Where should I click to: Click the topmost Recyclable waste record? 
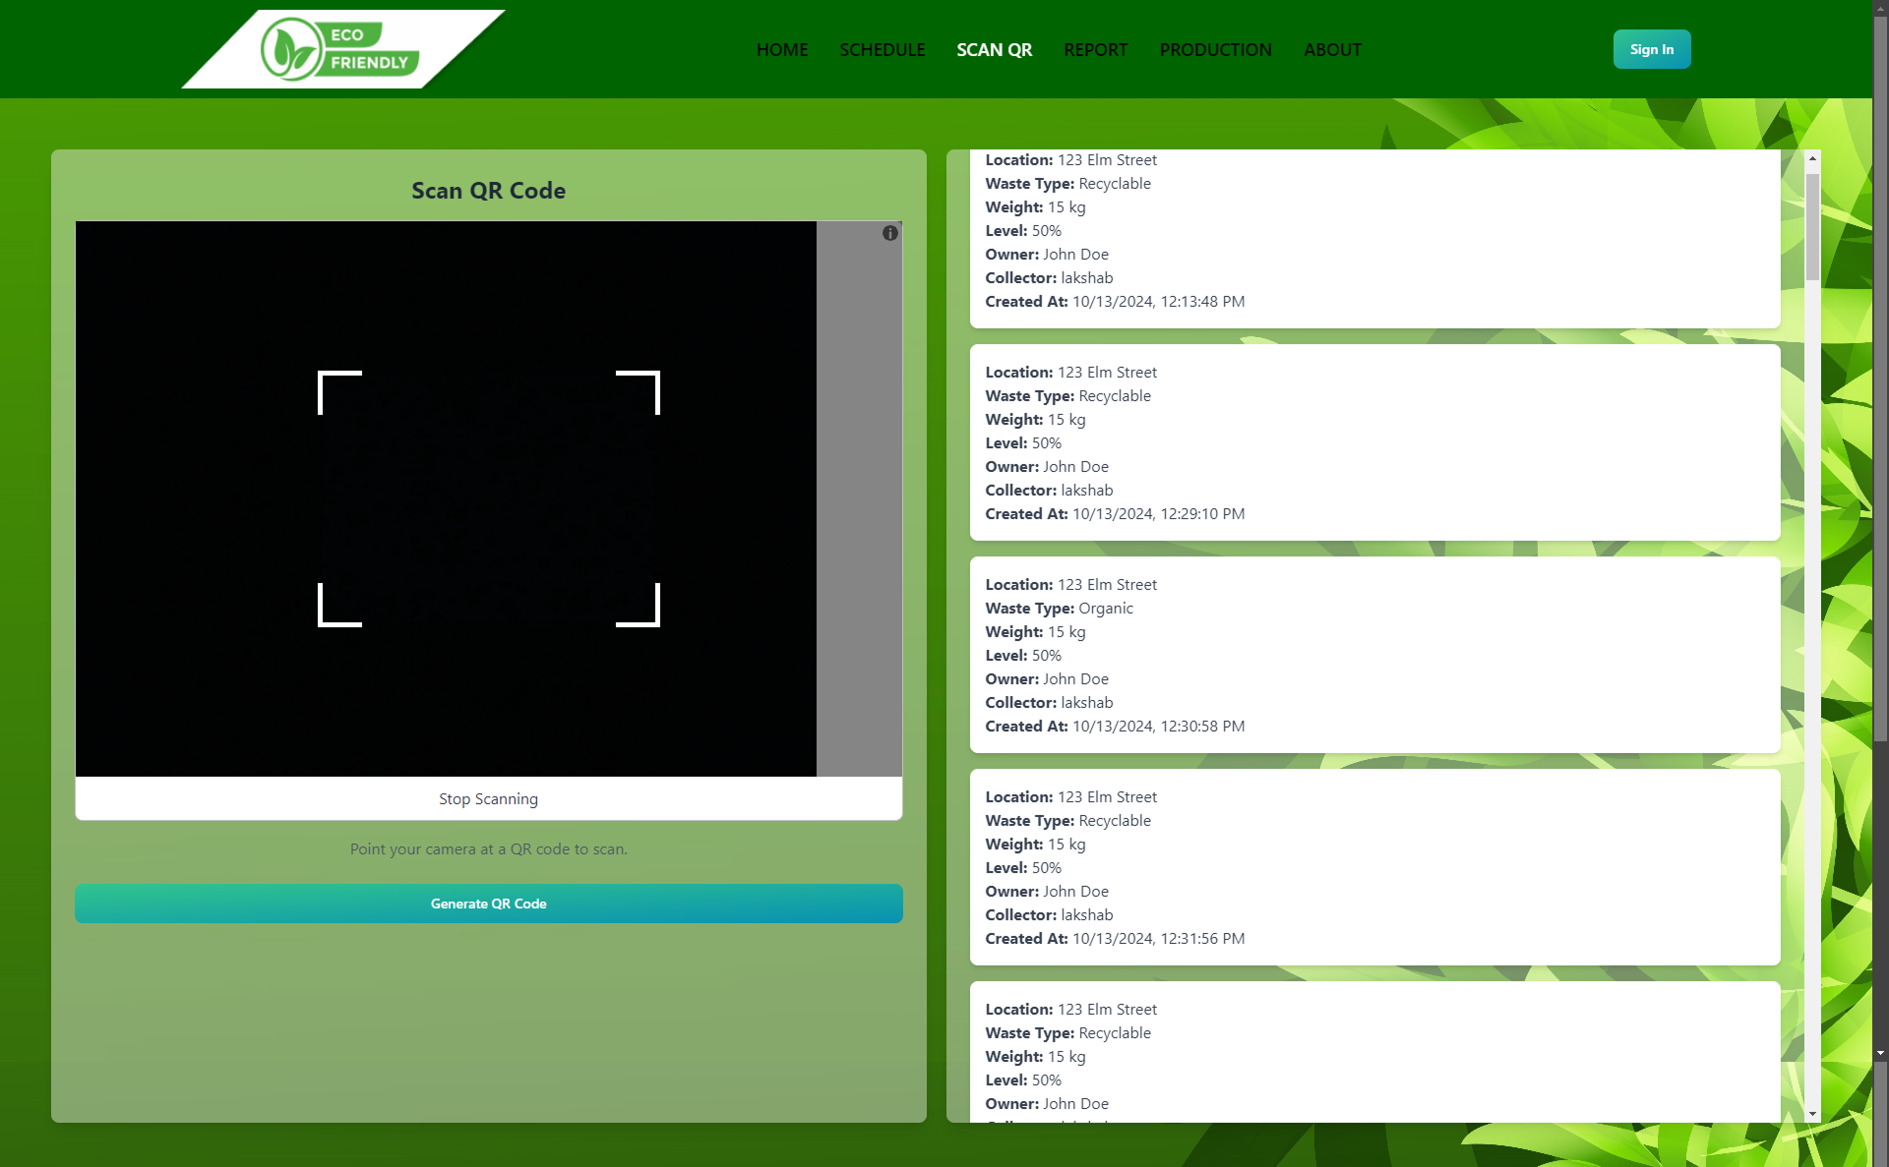(x=1374, y=231)
